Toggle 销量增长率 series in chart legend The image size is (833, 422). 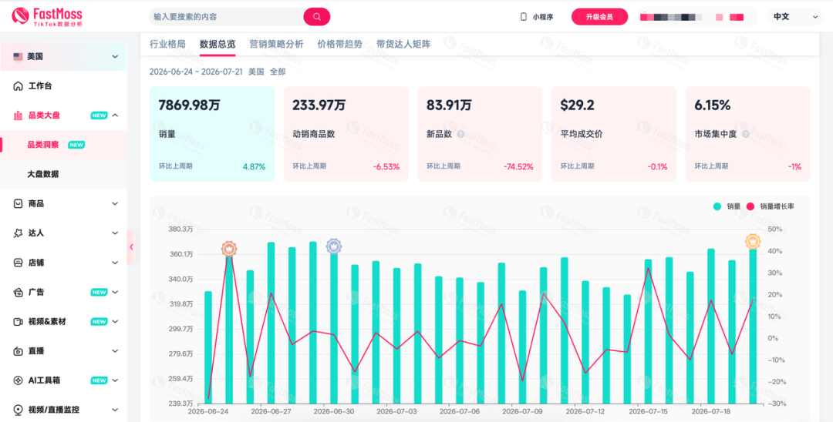click(x=771, y=206)
